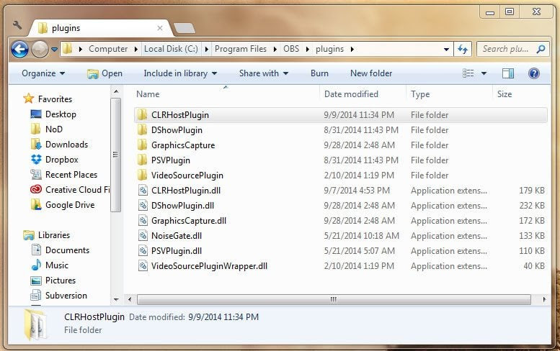Select Libraries in the navigation pane
This screenshot has width=560, height=351.
pos(46,235)
